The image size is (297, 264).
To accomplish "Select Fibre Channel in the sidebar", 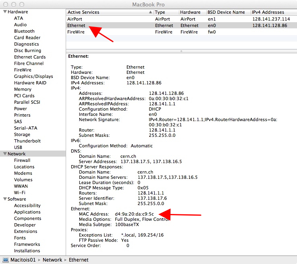I will coord(29,63).
